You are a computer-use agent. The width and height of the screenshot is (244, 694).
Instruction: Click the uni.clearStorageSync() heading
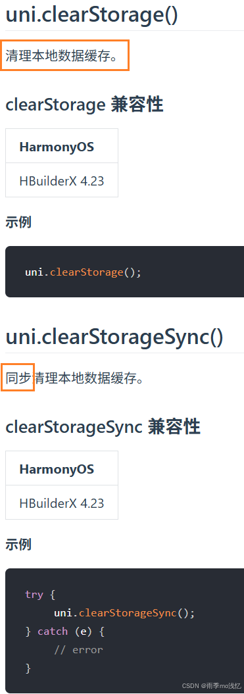coord(114,337)
